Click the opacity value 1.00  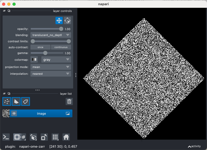[67, 29]
